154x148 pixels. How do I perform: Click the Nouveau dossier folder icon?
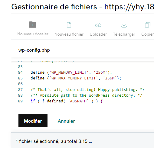[33, 25]
